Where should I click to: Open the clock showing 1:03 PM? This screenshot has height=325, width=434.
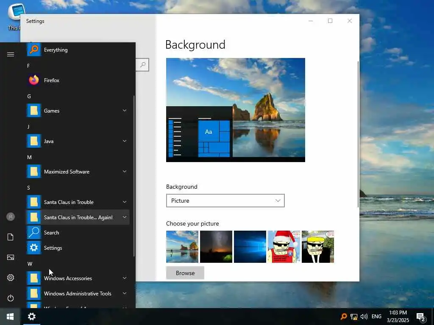tap(398, 317)
